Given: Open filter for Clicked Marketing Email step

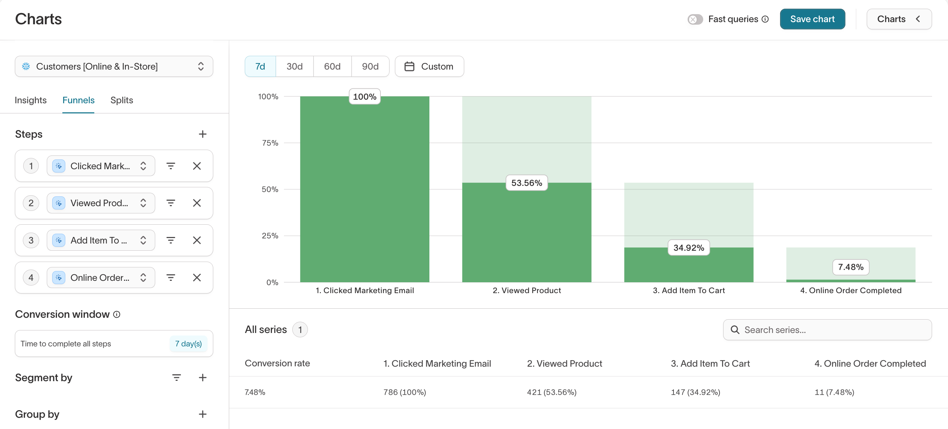Looking at the screenshot, I should (170, 166).
